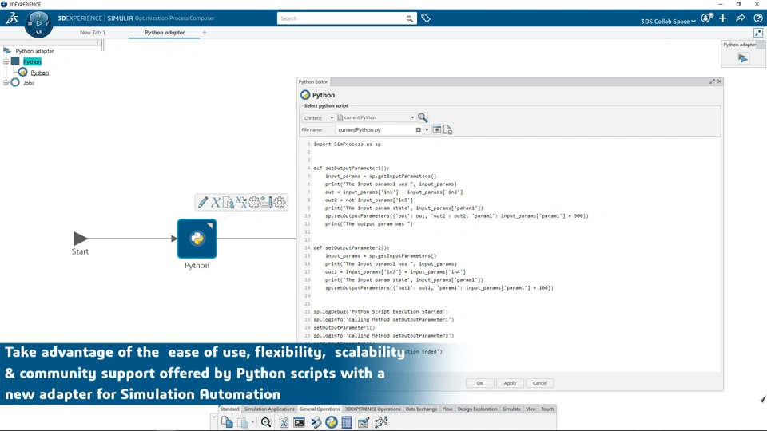Click the X script page icon in bottom toolbar
Screen dimensions: 767x431
pos(284,422)
